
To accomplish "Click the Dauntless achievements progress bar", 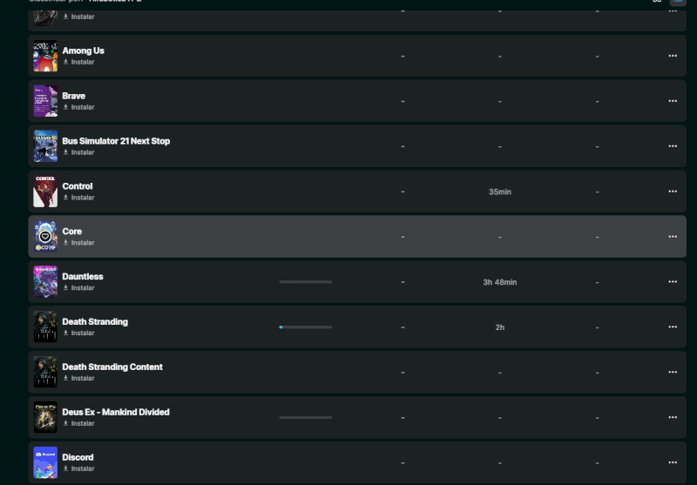I will (x=305, y=282).
